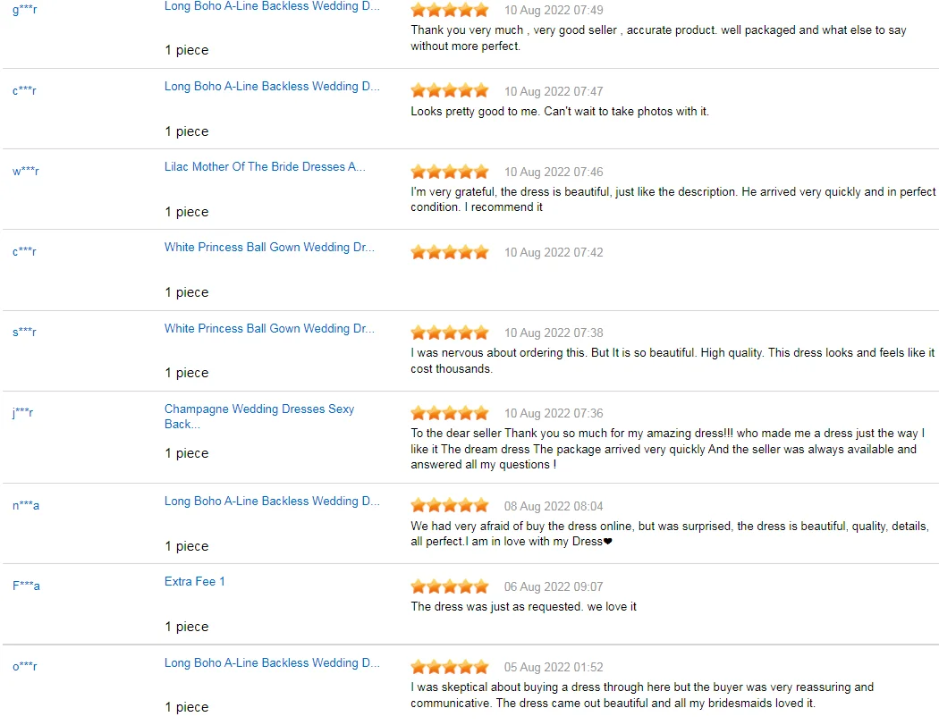Open Long Boho A-Line link in g***r's review
This screenshot has height=725, width=939.
coord(272,6)
